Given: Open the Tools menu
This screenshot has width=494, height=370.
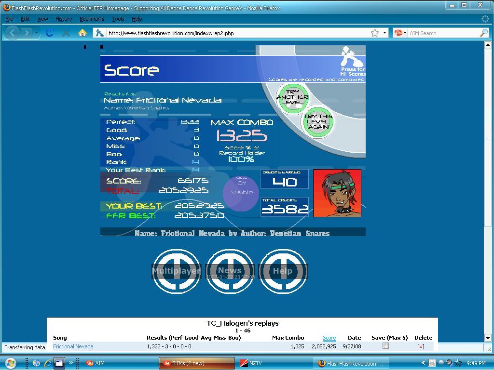Looking at the screenshot, I should (x=118, y=19).
